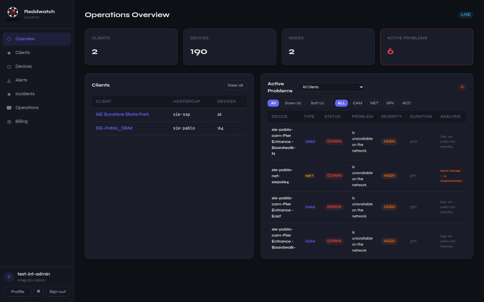
Task: Click the View all clients button
Action: point(235,85)
